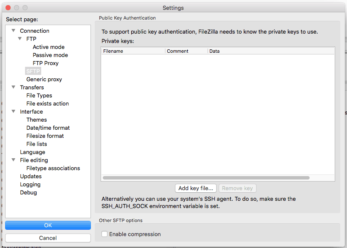Open the File lists page
This screenshot has width=347, height=248.
(x=37, y=144)
